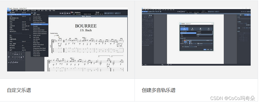Select Electric Guitar in add-track dialog
The image size is (259, 103).
point(188,33)
